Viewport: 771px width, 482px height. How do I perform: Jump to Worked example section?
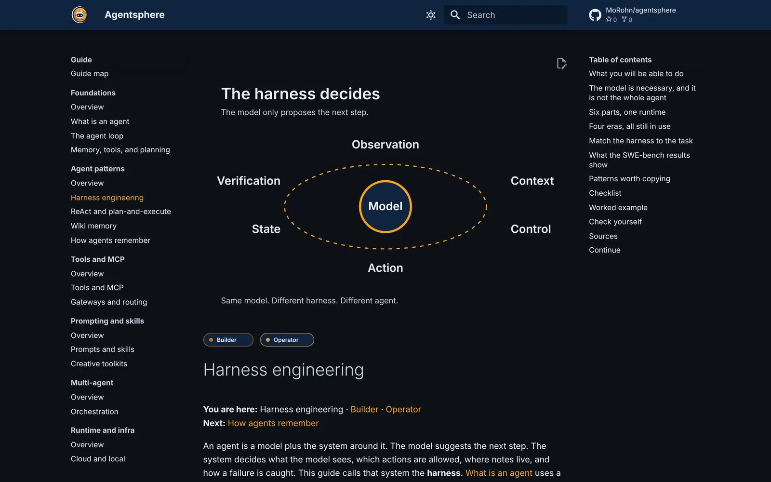[x=618, y=208]
